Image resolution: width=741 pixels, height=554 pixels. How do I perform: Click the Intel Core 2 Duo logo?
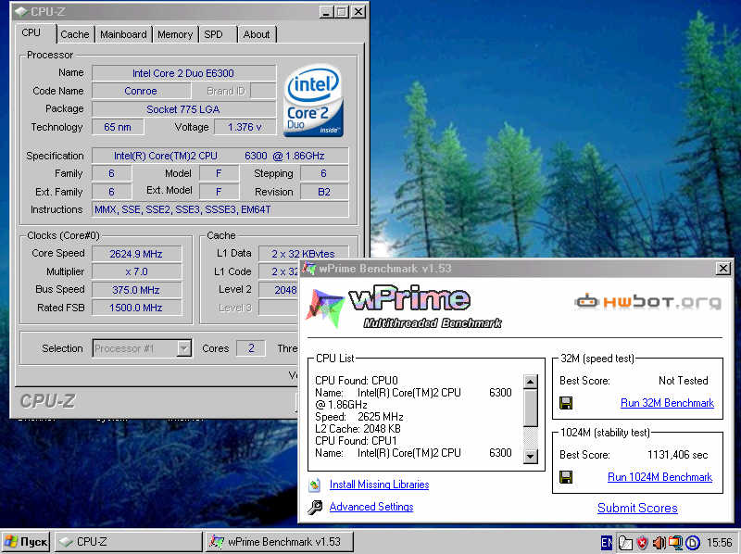[313, 101]
